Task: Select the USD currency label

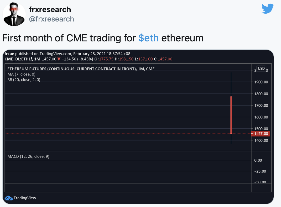Action: click(x=261, y=68)
